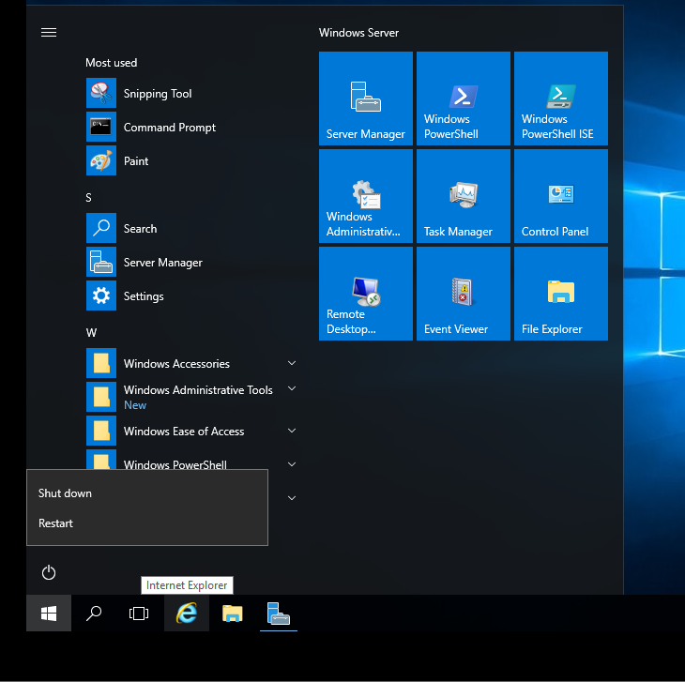Click the letter 'W' section header
Image resolution: width=685 pixels, height=682 pixels.
click(91, 333)
